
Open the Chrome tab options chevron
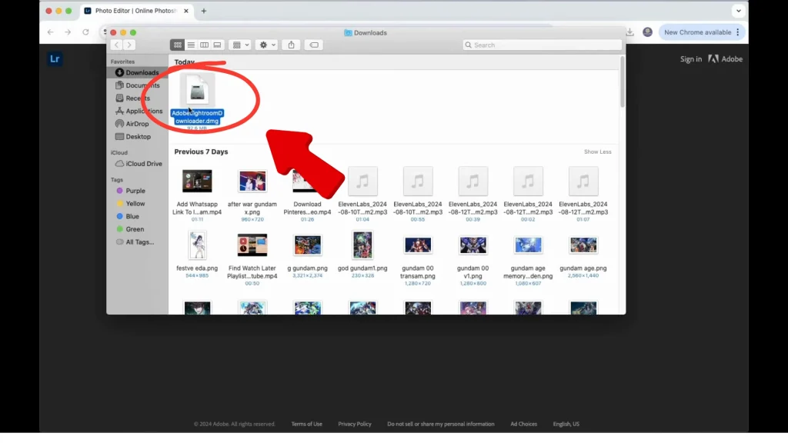[738, 11]
